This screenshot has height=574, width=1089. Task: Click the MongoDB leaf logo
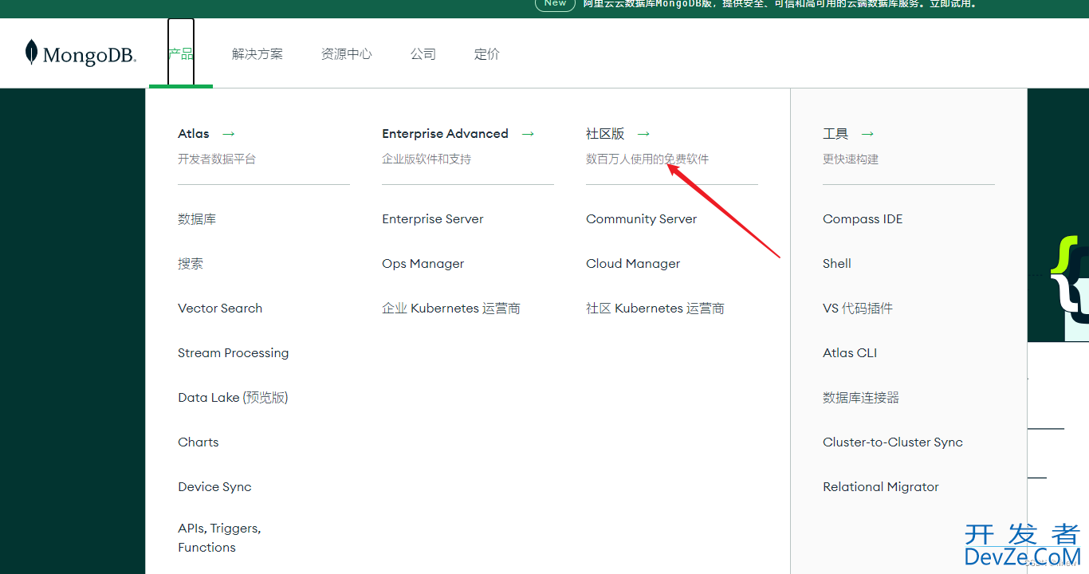coord(80,53)
